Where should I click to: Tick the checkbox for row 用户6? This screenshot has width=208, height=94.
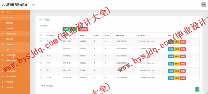click(x=41, y=78)
